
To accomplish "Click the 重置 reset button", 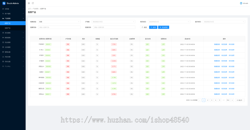I will pyautogui.click(x=144, y=27).
